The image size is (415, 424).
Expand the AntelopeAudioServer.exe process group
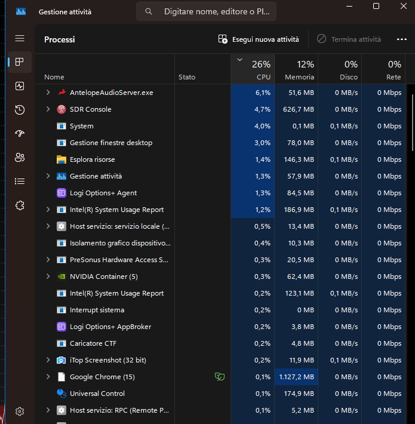[48, 93]
